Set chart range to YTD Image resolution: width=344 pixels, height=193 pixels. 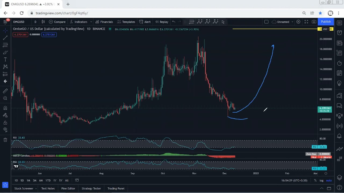(48, 180)
